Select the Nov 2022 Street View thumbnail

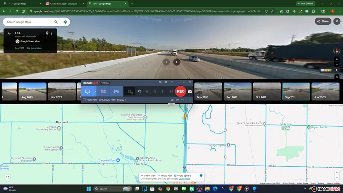pos(62,92)
